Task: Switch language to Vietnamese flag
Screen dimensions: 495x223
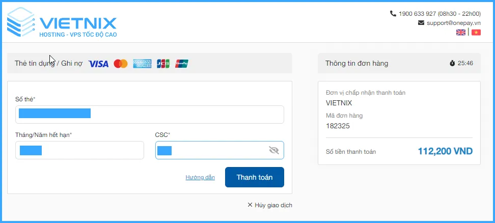Action: [x=476, y=33]
